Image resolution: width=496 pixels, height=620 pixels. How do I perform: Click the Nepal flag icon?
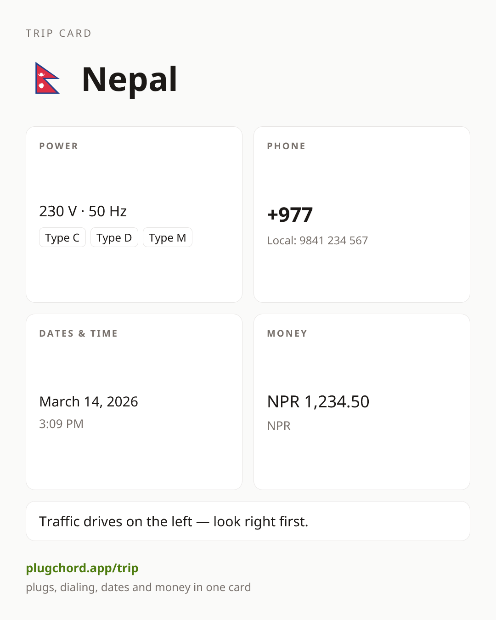click(x=47, y=78)
